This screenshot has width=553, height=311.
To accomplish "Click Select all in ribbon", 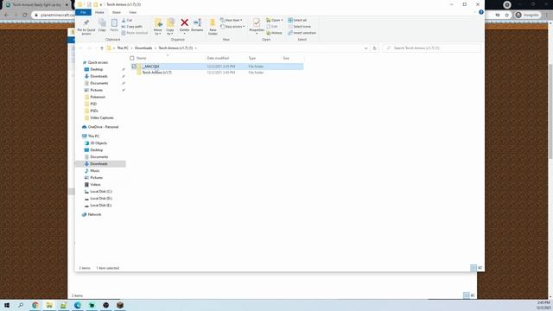I will [297, 20].
